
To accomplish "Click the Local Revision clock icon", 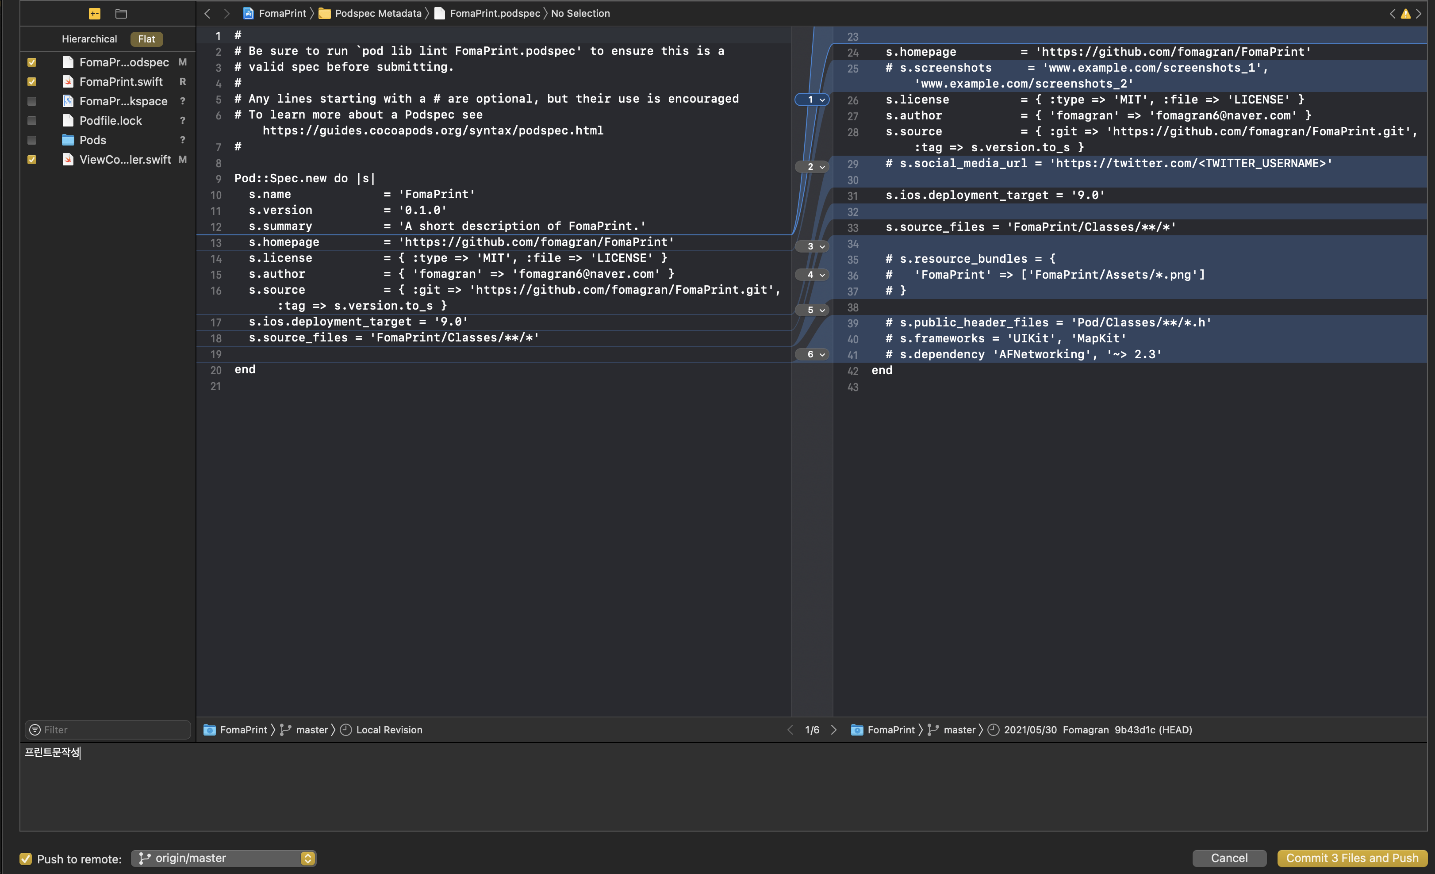I will point(346,730).
